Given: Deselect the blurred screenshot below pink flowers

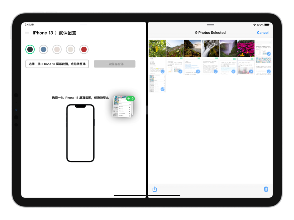Looking at the screenshot, I should [x=246, y=66].
